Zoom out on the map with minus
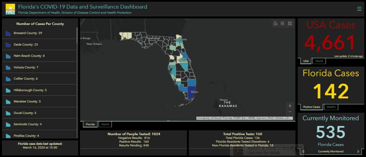366x157 pixels. coord(290,112)
